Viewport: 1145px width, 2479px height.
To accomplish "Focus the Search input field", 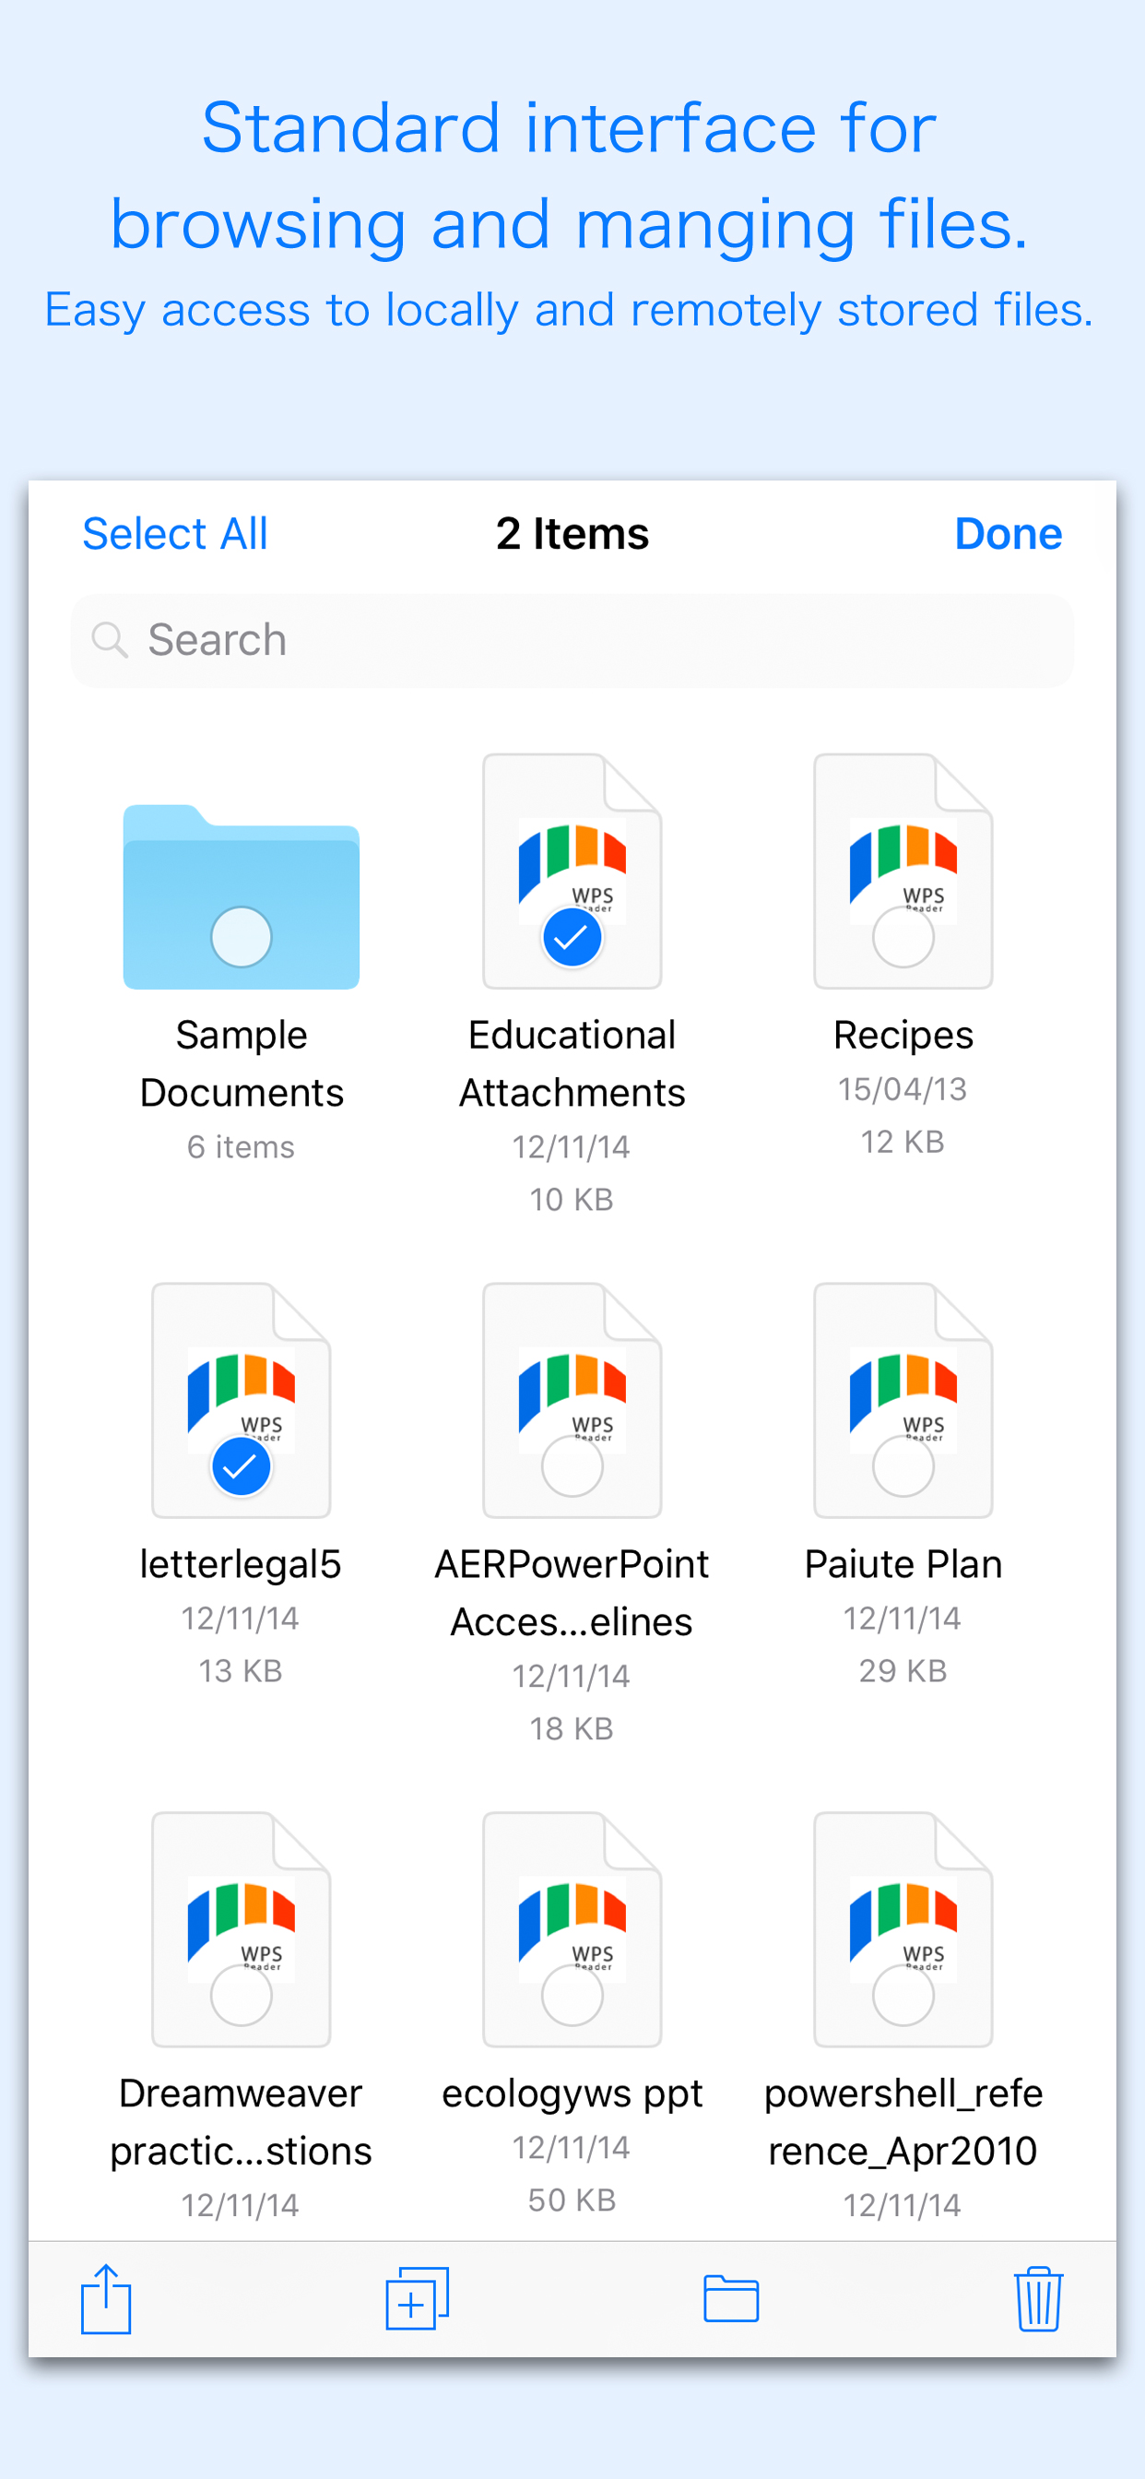I will coord(596,640).
